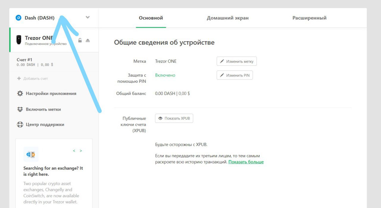Switch to the Основной tab
Viewport: 381px width, 208px height.
coord(151,18)
